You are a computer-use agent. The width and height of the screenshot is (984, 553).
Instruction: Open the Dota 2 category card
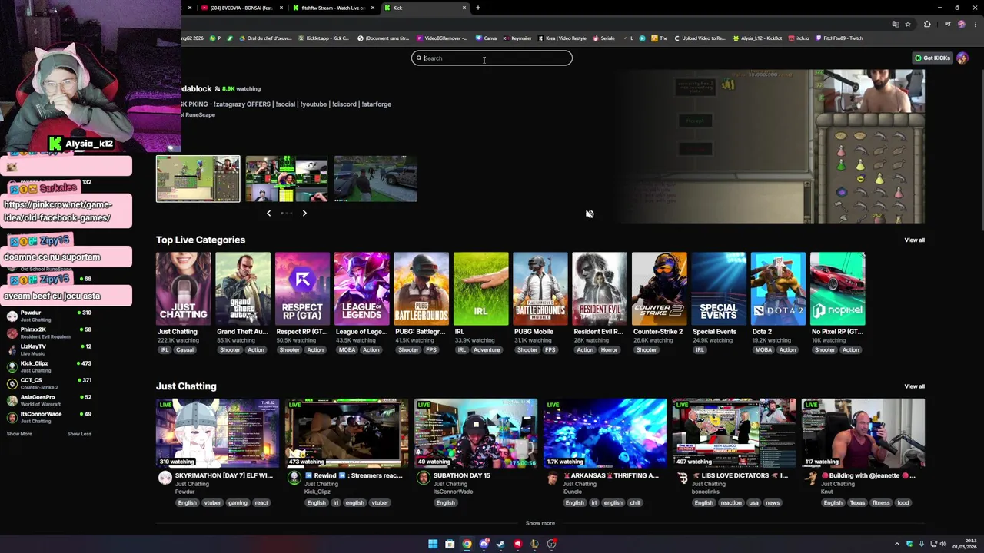pos(778,289)
